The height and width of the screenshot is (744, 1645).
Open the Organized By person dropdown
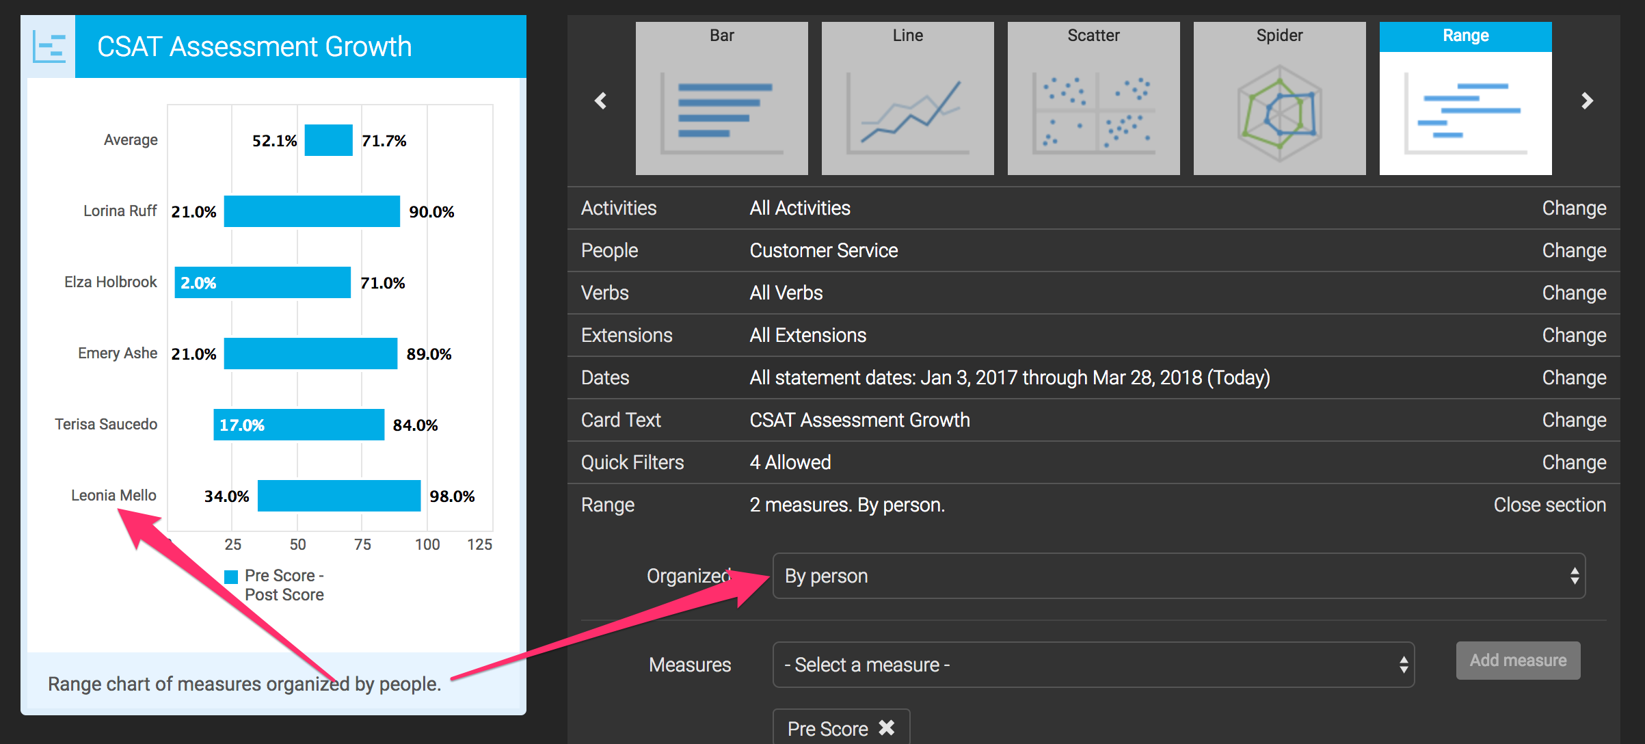pos(1178,576)
